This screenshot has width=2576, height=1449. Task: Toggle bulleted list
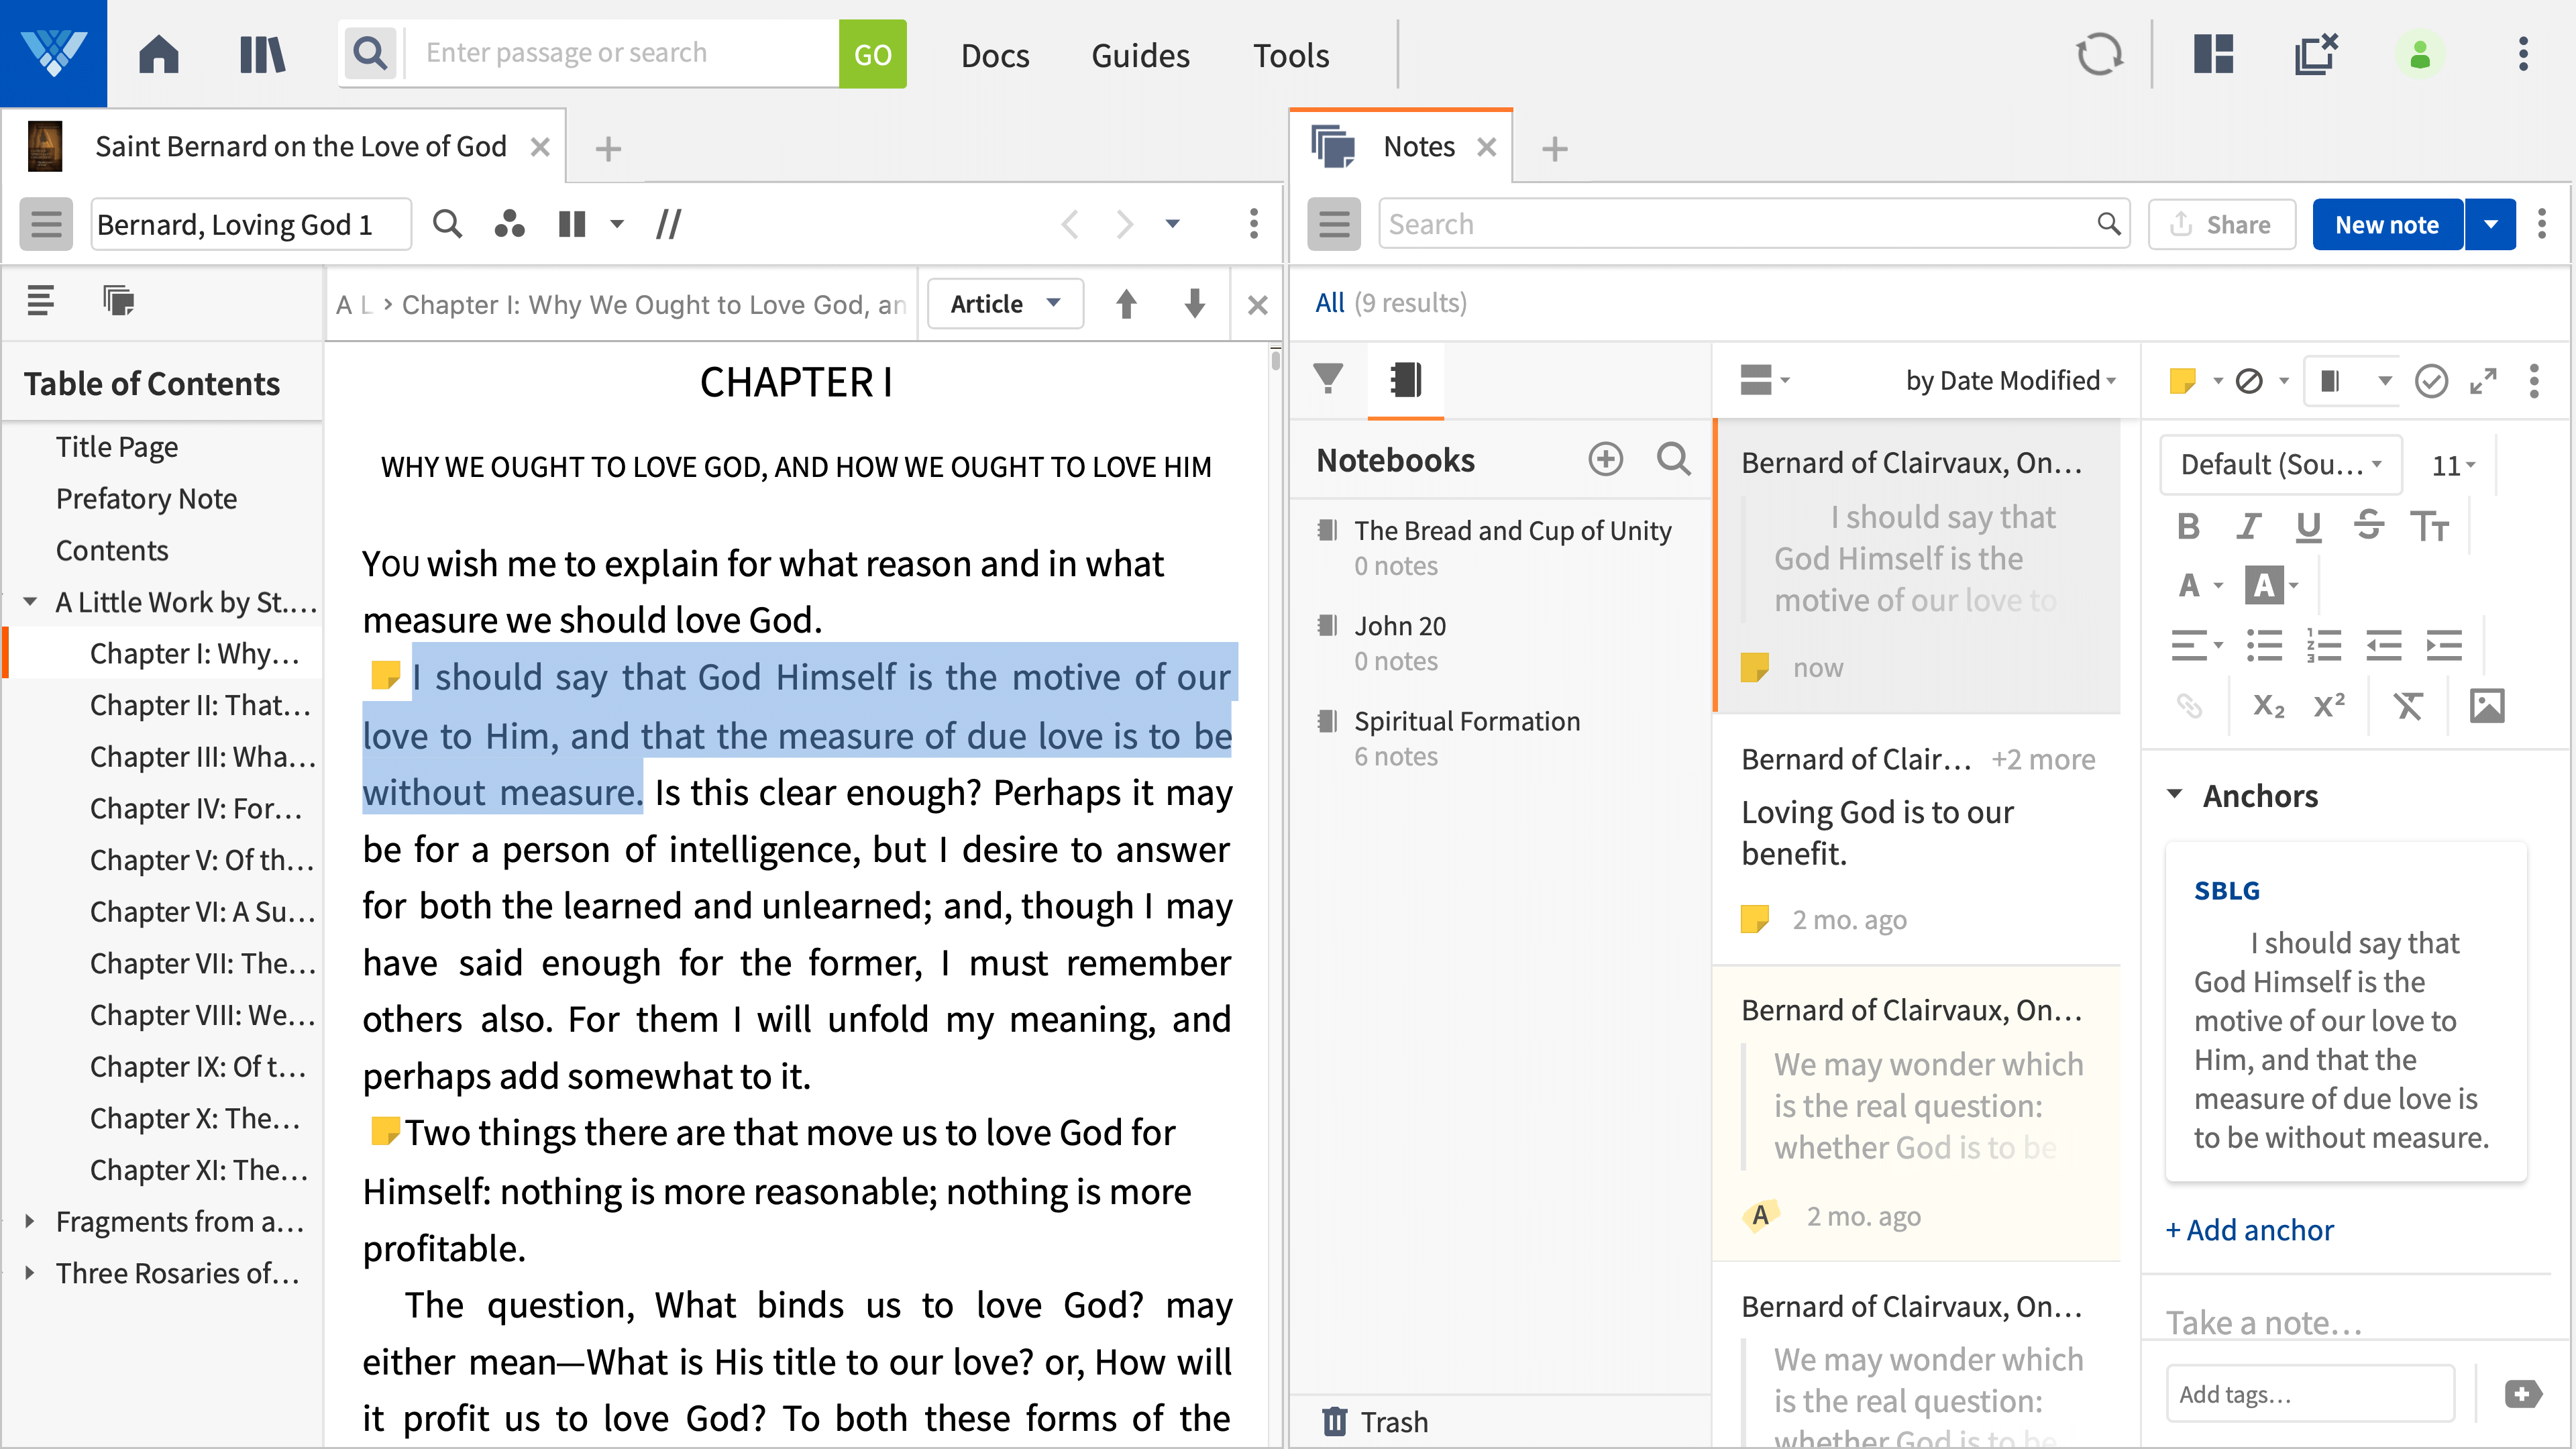tap(2264, 645)
